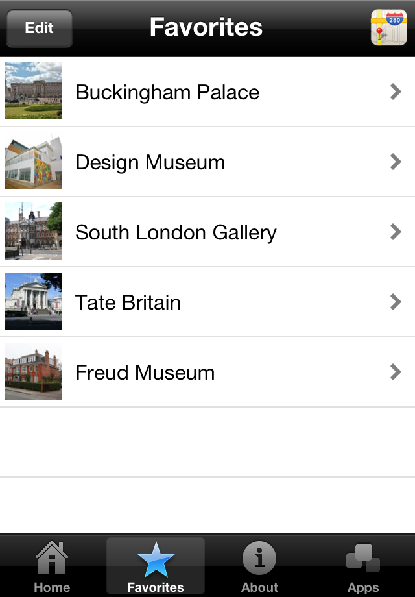Open Freud Museum chevron arrow
The width and height of the screenshot is (415, 597).
396,372
